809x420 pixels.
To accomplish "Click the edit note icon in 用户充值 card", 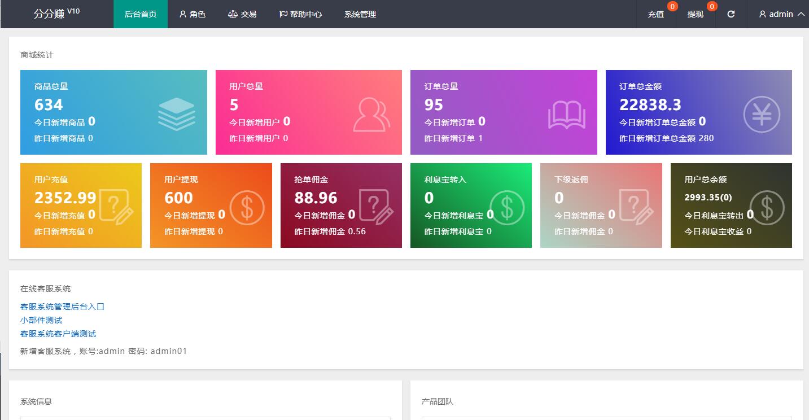I will tap(116, 207).
